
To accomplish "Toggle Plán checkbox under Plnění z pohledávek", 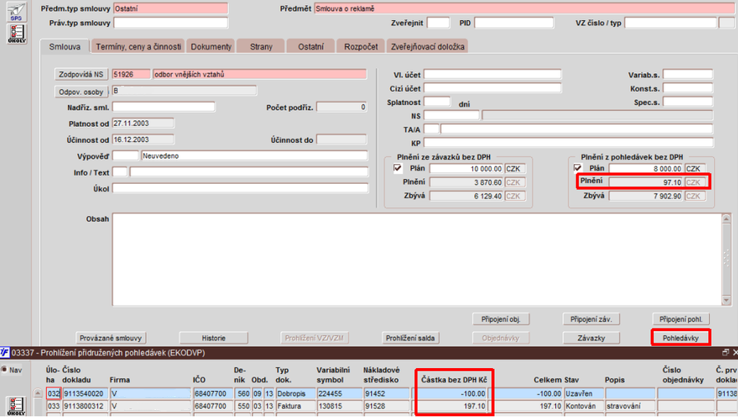I will (x=578, y=167).
